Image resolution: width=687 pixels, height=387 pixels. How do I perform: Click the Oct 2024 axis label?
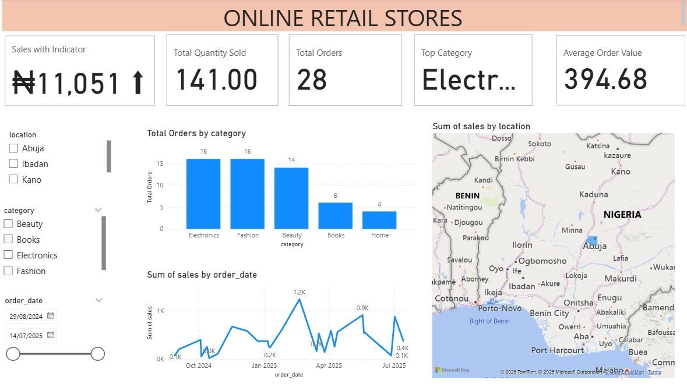[199, 365]
